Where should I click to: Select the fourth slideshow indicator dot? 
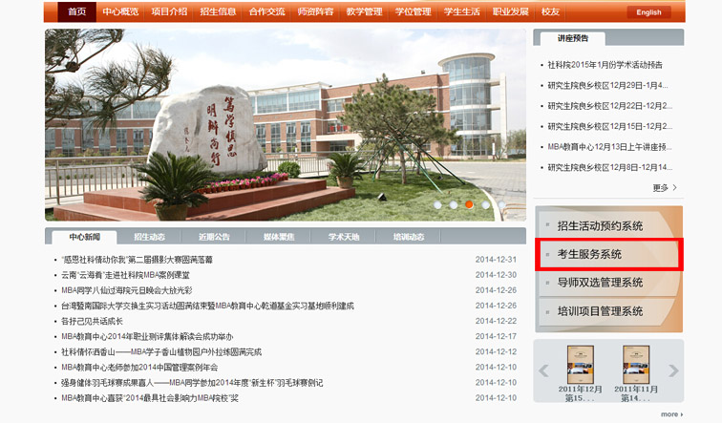coord(485,204)
